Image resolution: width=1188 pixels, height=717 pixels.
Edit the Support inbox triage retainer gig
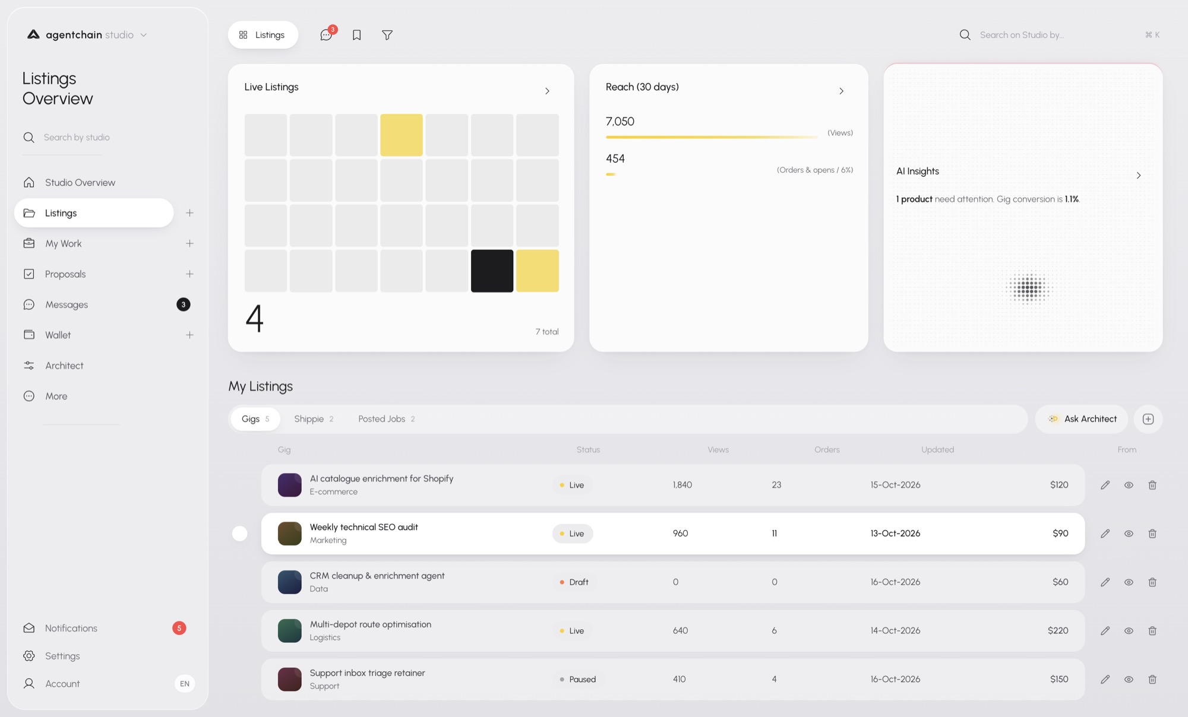click(1105, 680)
